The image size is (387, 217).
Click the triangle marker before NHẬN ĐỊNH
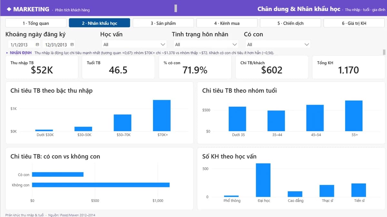[x=7, y=53]
